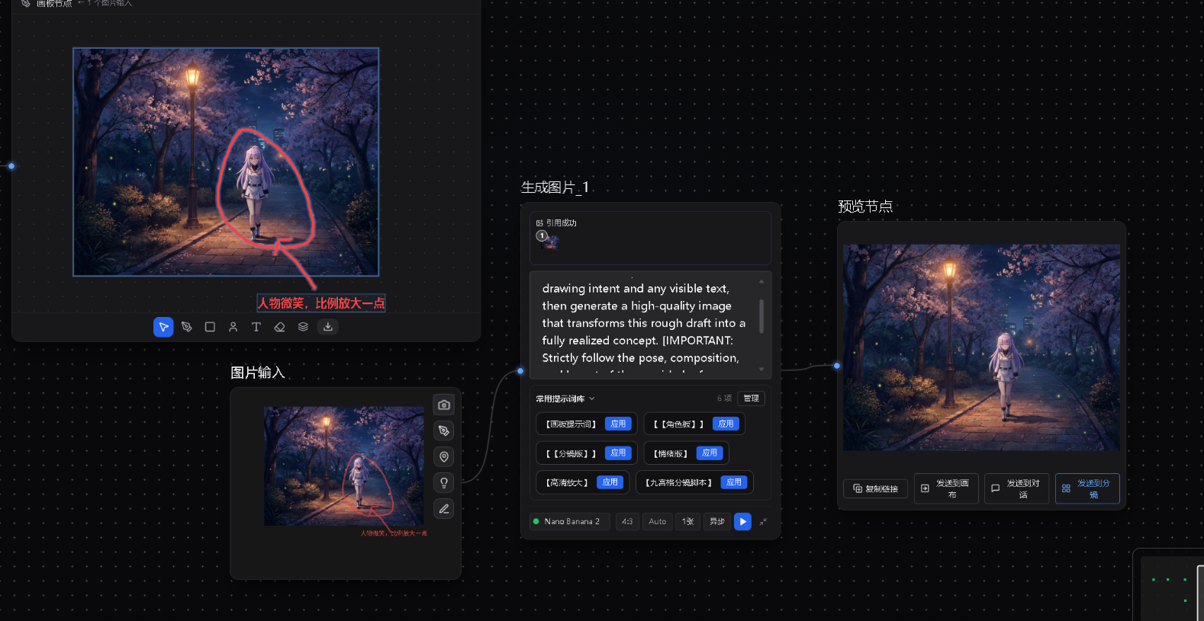Viewport: 1204px width, 621px height.
Task: Click the lightbulb icon on image input node
Action: point(444,482)
